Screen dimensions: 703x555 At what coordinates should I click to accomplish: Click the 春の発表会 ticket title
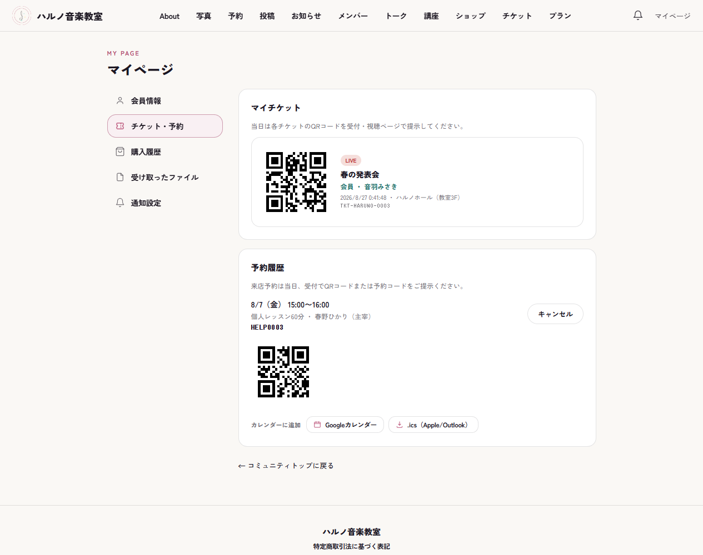point(360,174)
